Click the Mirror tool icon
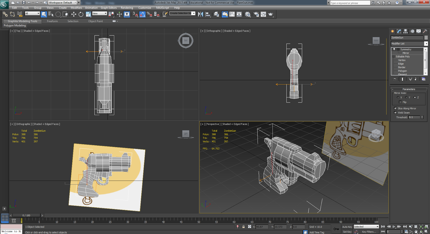 click(200, 14)
